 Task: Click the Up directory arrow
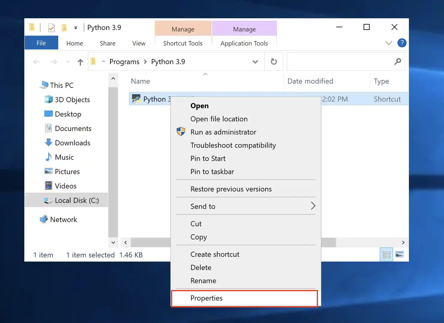click(80, 62)
